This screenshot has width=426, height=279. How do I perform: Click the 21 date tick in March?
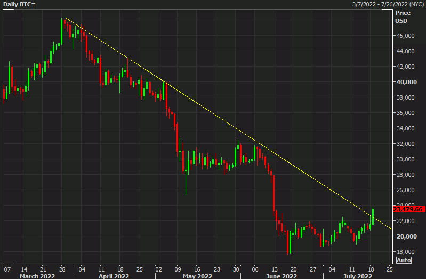pyautogui.click(x=43, y=269)
